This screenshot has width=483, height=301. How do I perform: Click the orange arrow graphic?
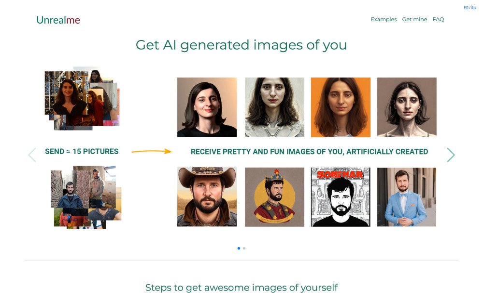[x=152, y=151]
